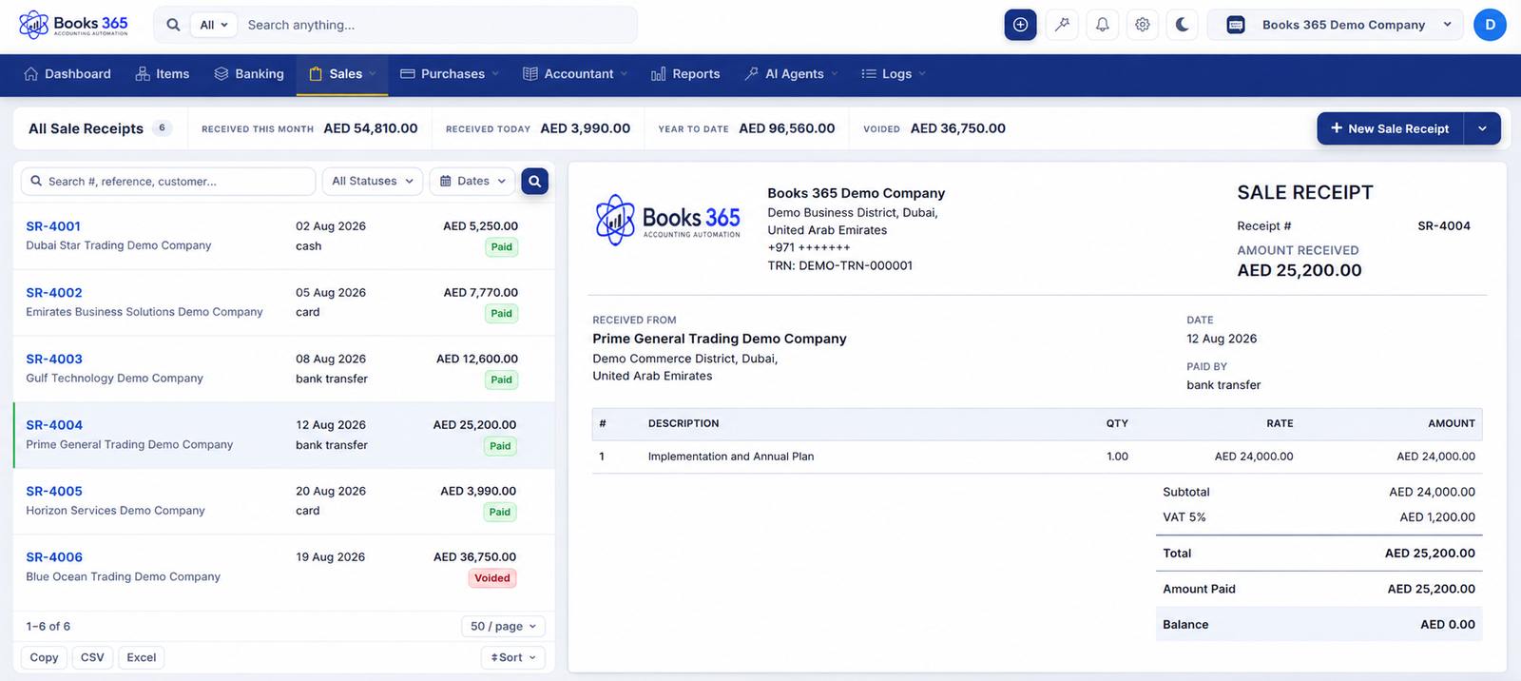Open the Dates filter dropdown
The image size is (1521, 681).
point(472,181)
